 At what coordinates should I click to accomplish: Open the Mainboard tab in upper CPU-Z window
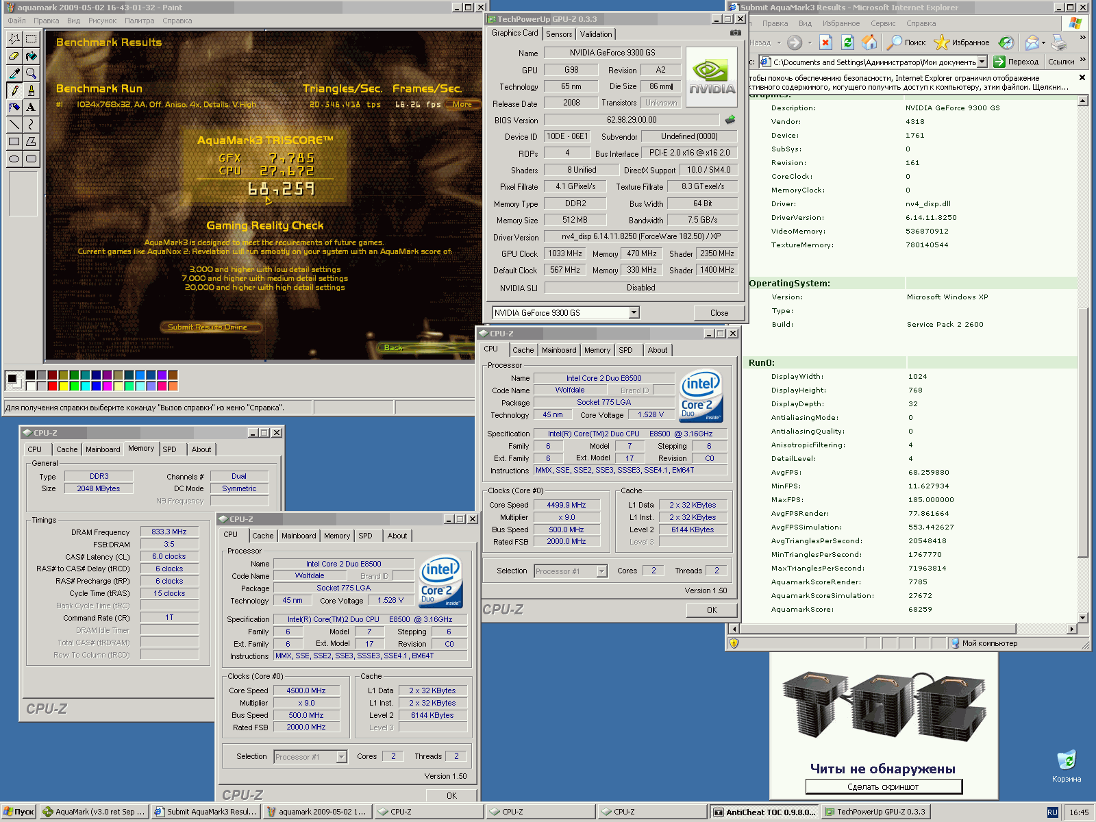point(559,350)
